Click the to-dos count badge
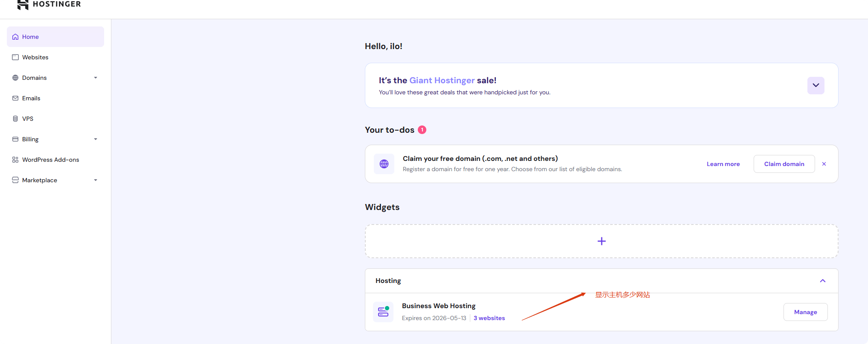The height and width of the screenshot is (344, 868). [x=422, y=130]
